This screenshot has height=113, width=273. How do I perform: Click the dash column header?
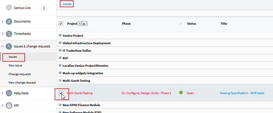point(180,24)
